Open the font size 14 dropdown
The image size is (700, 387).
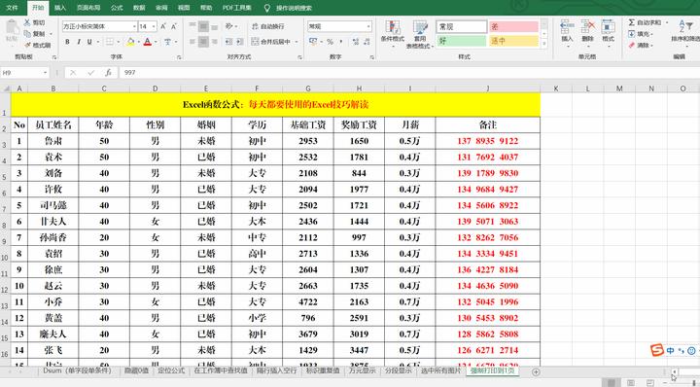click(154, 27)
